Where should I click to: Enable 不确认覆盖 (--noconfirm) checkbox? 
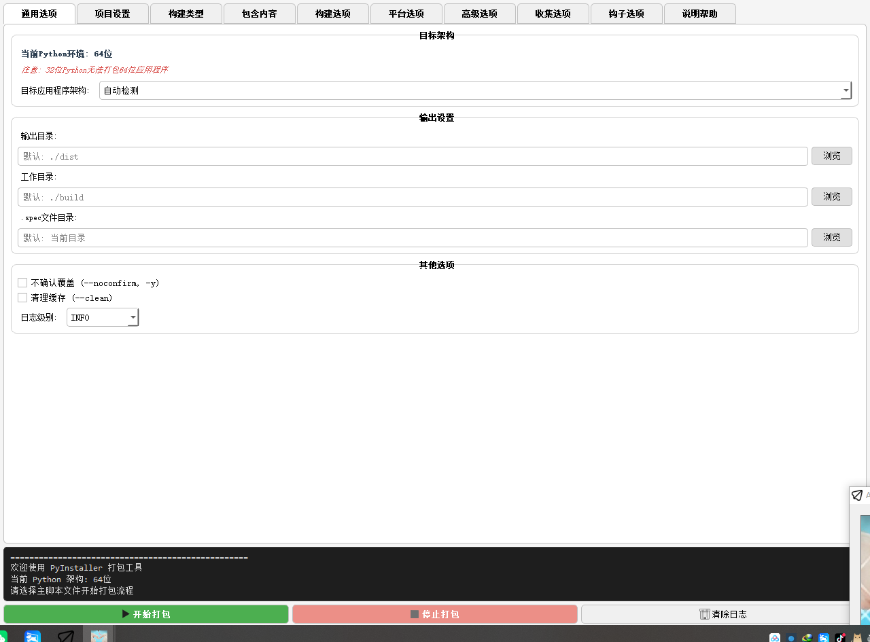(22, 283)
